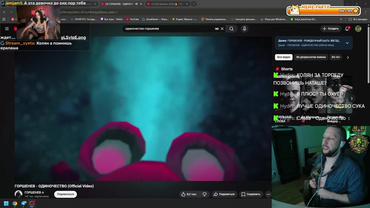
Task: Open the Панель управлени... bookmark
Action: coord(214,19)
